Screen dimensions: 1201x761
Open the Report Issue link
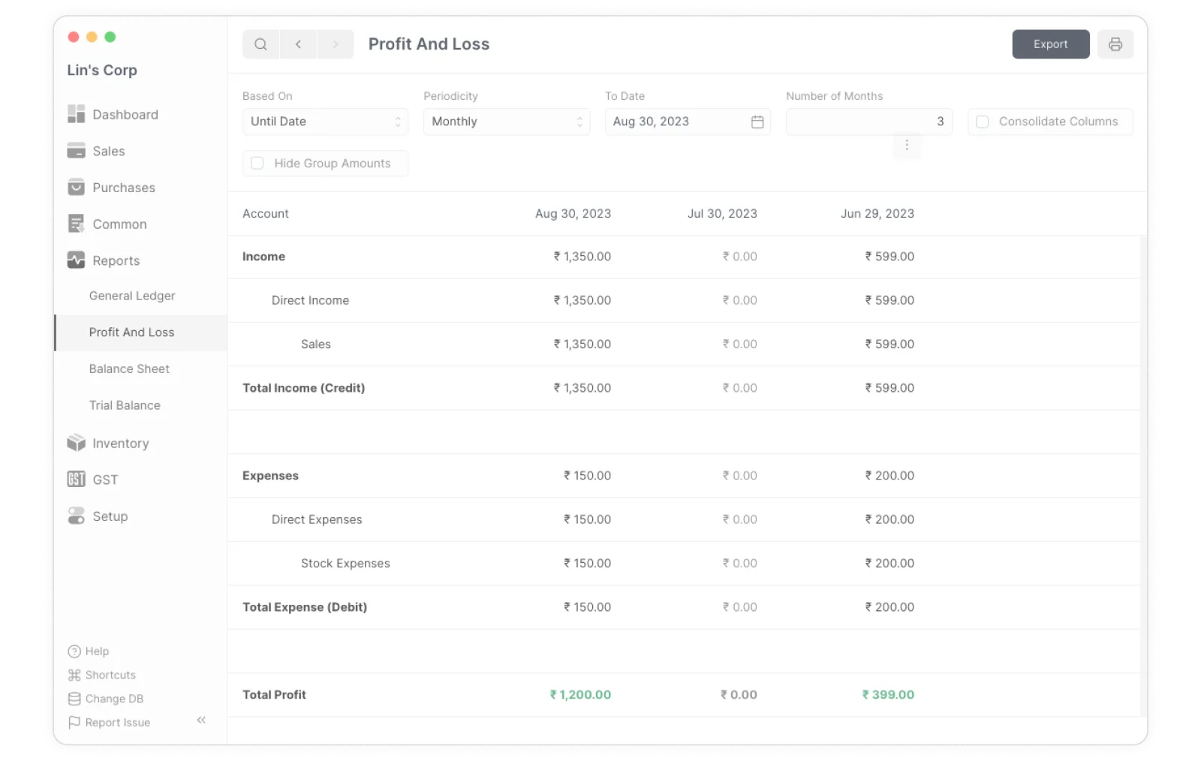click(x=117, y=722)
